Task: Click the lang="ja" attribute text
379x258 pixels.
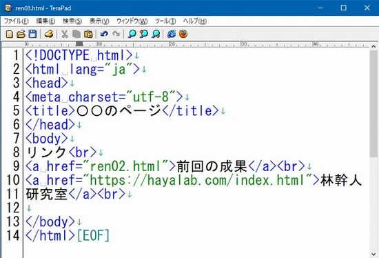Action: [101, 69]
